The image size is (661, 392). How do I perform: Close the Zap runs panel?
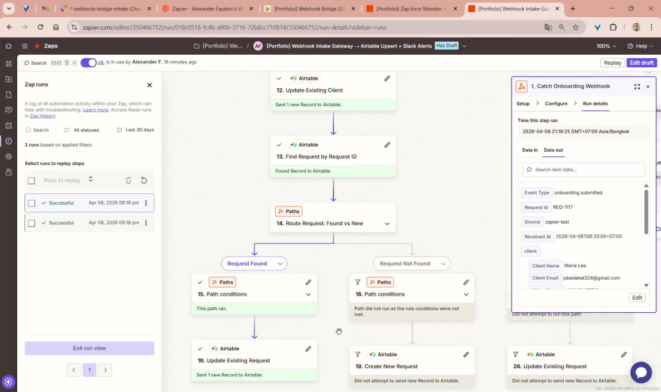[149, 85]
